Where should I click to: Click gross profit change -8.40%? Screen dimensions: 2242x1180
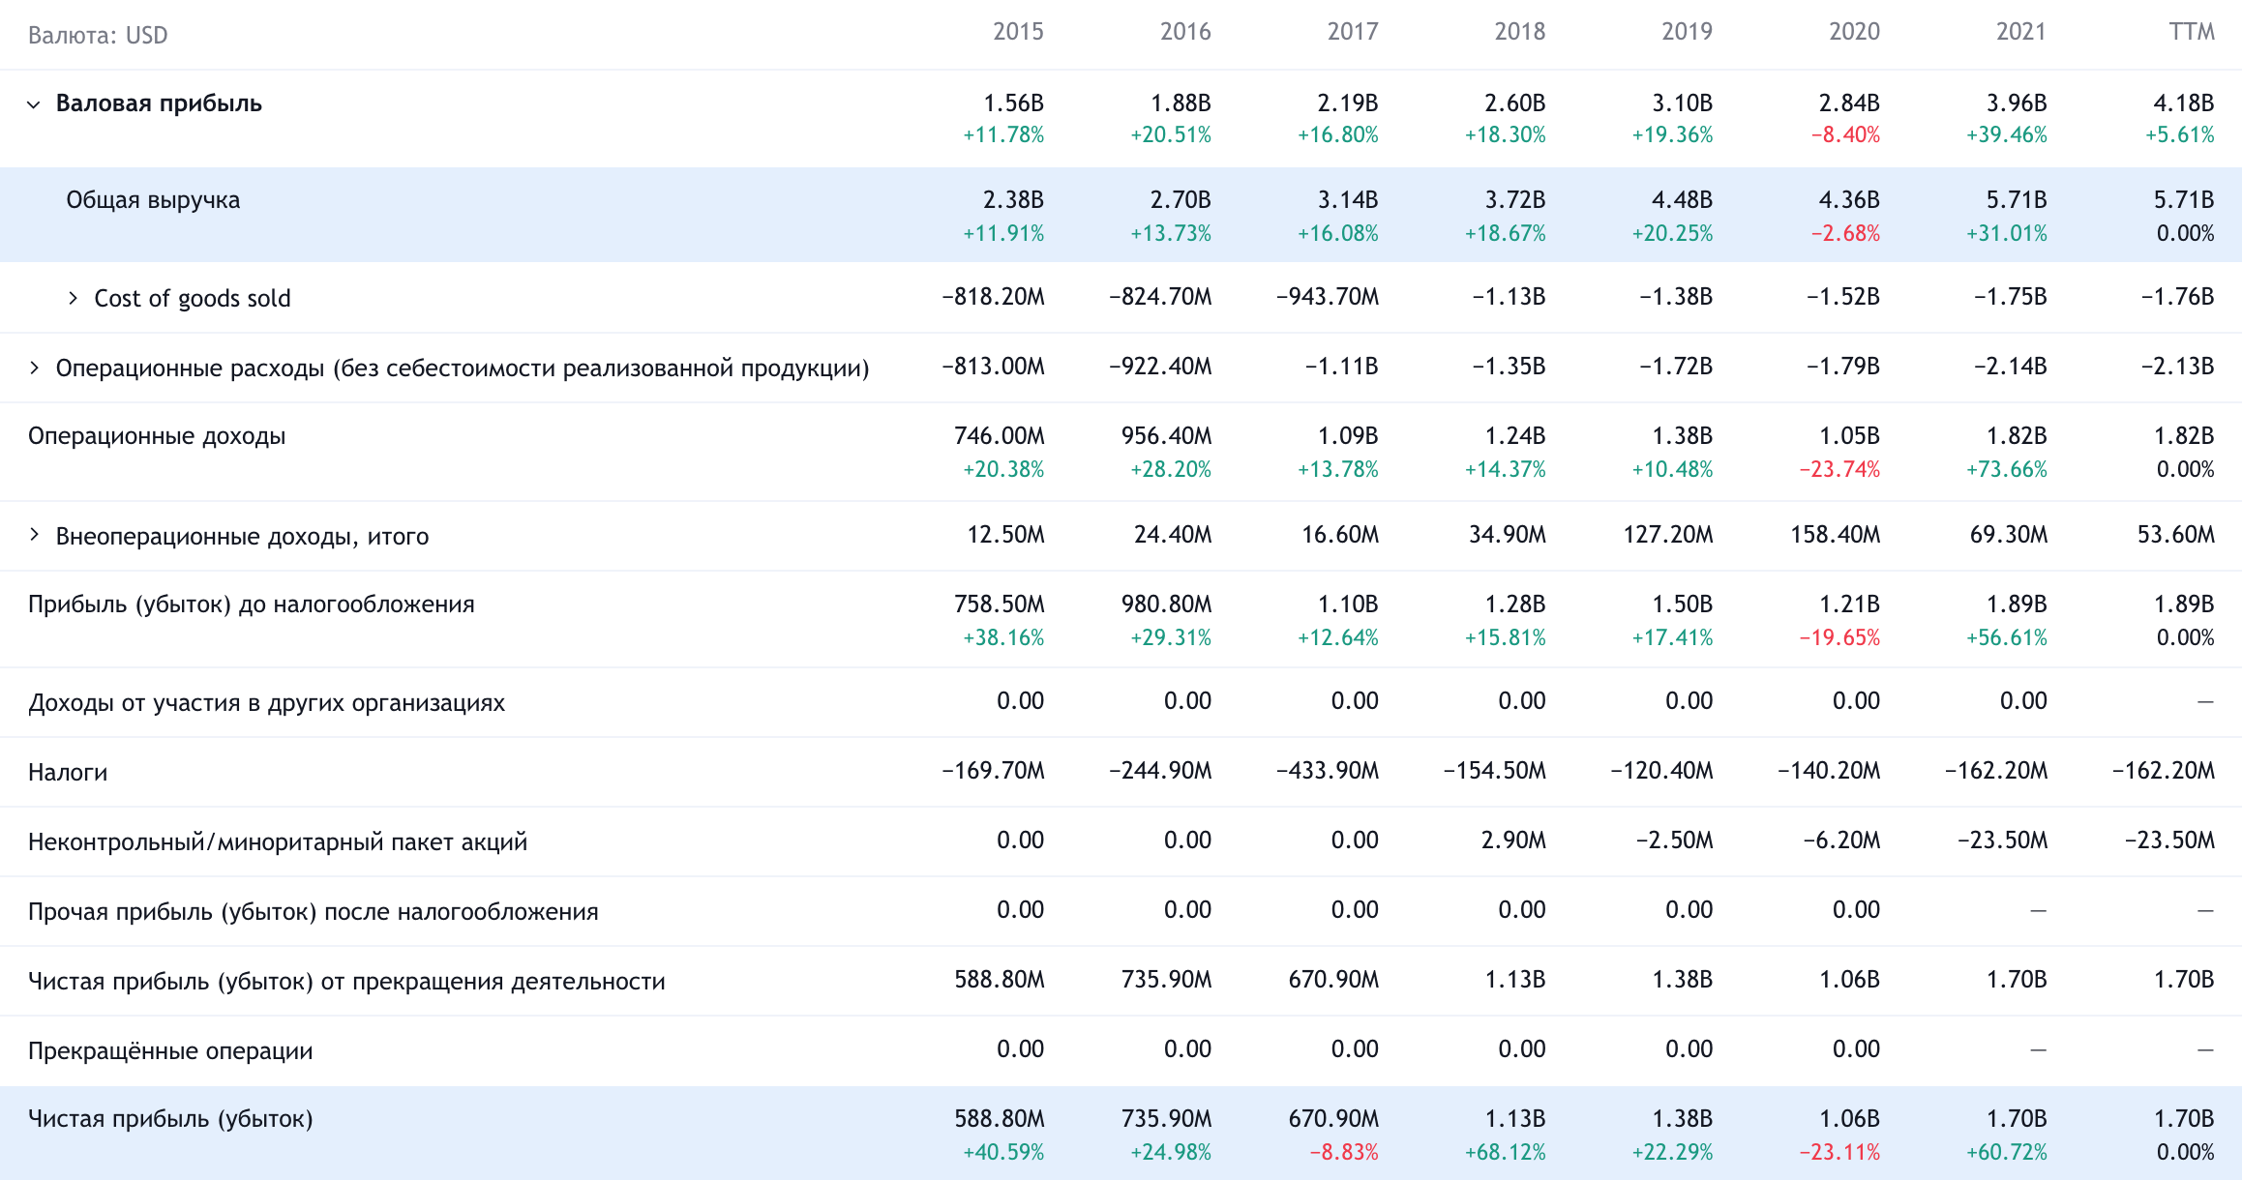coord(1845,134)
